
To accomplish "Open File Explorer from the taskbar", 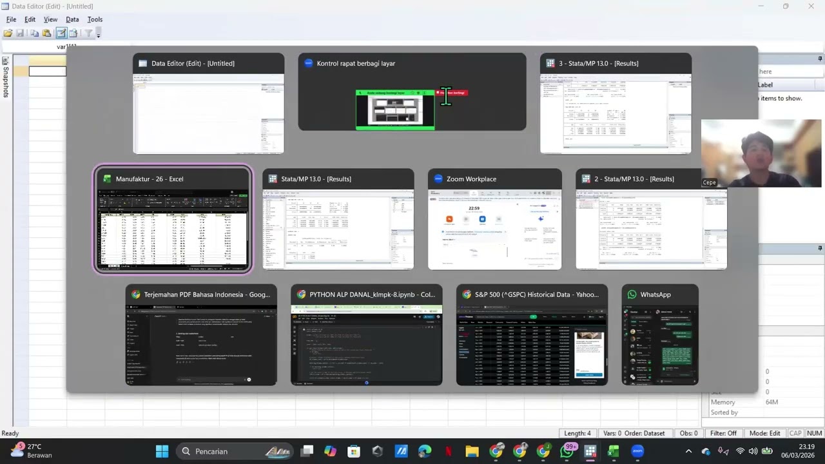I will 472,451.
